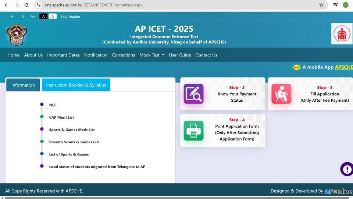Open List of Sports & Games item
The width and height of the screenshot is (353, 199).
coord(69,154)
